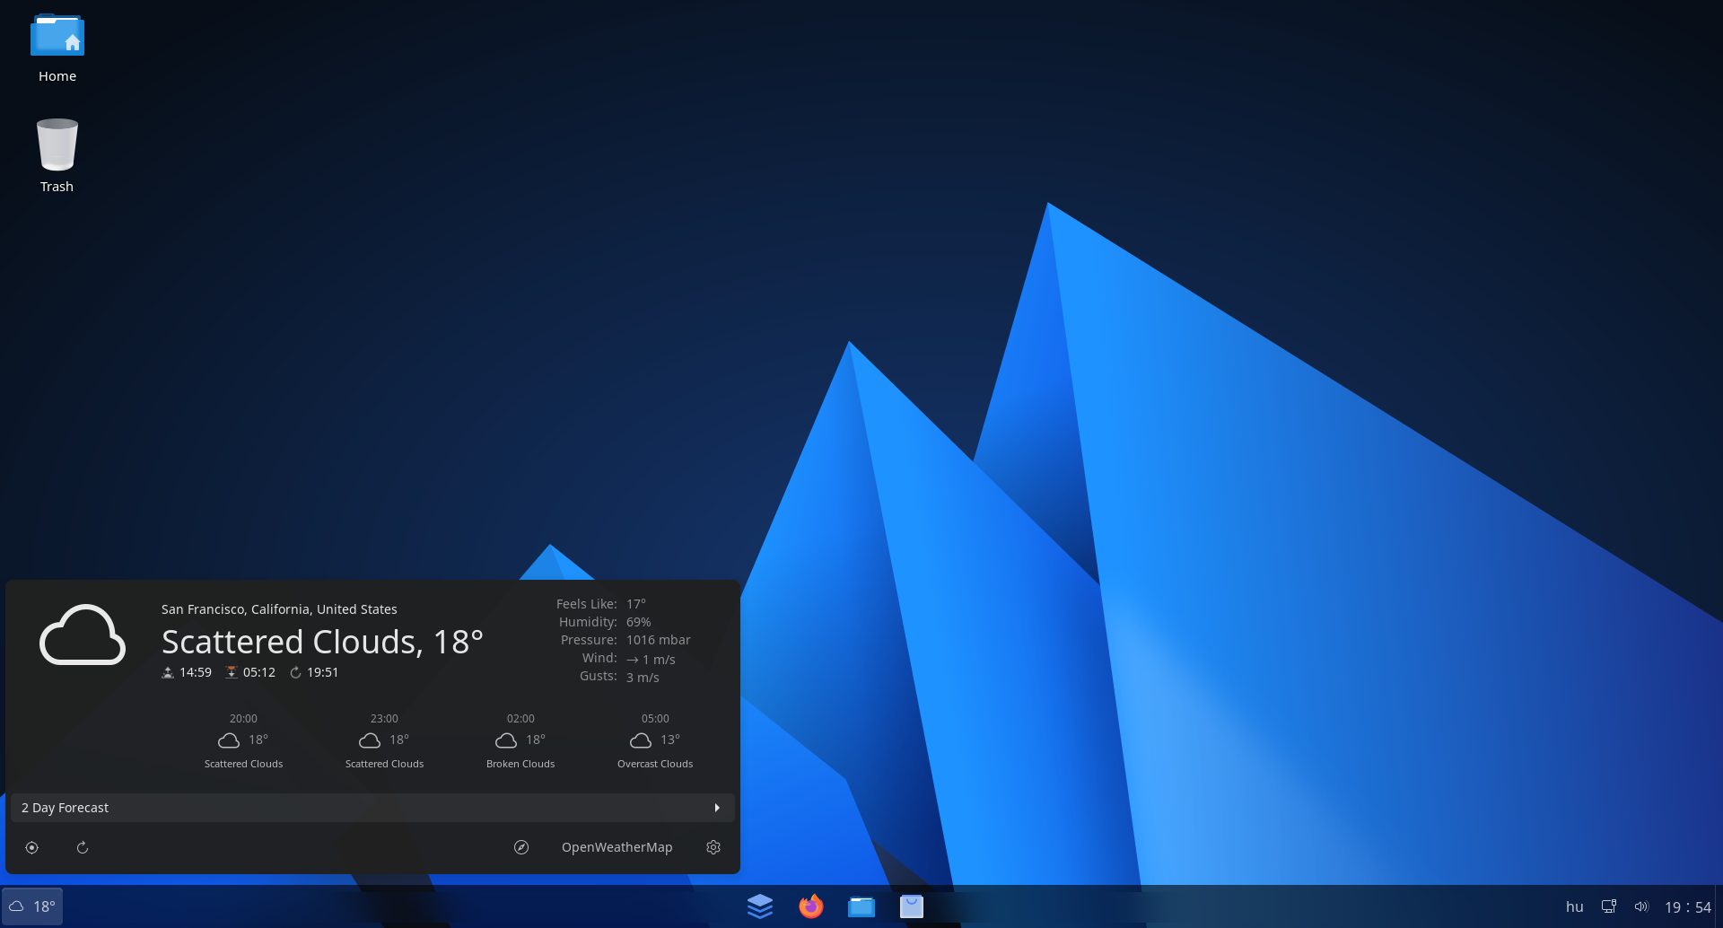
Task: Click the locate target icon in weather widget footer
Action: pos(32,847)
